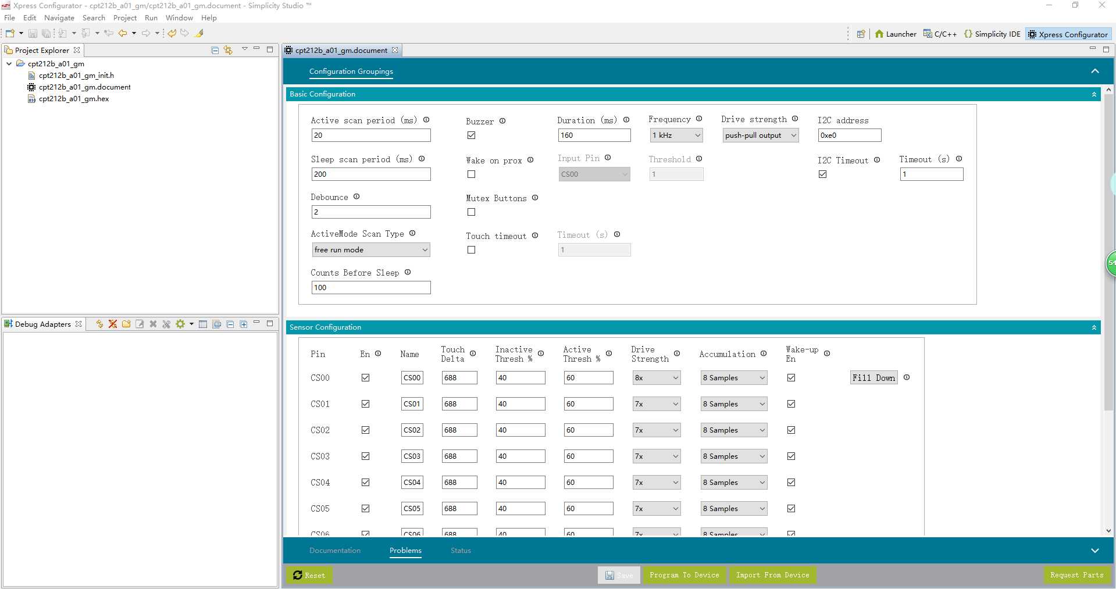Enable Mutex Buttons checkbox
1116x589 pixels.
coord(472,212)
